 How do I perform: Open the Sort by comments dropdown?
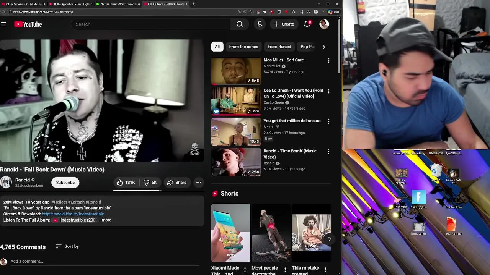67,246
